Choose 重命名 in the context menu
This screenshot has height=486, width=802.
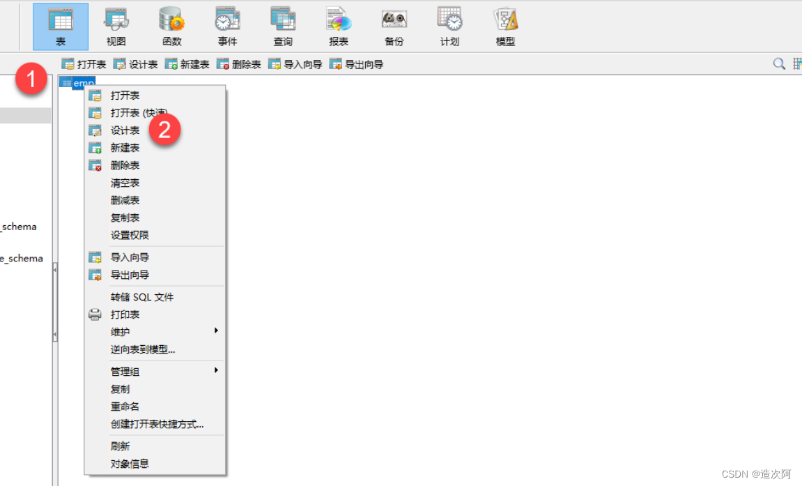point(155,407)
